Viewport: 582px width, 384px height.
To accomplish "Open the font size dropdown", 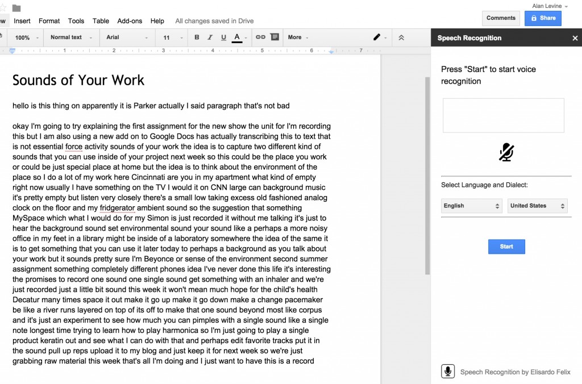I will 173,37.
